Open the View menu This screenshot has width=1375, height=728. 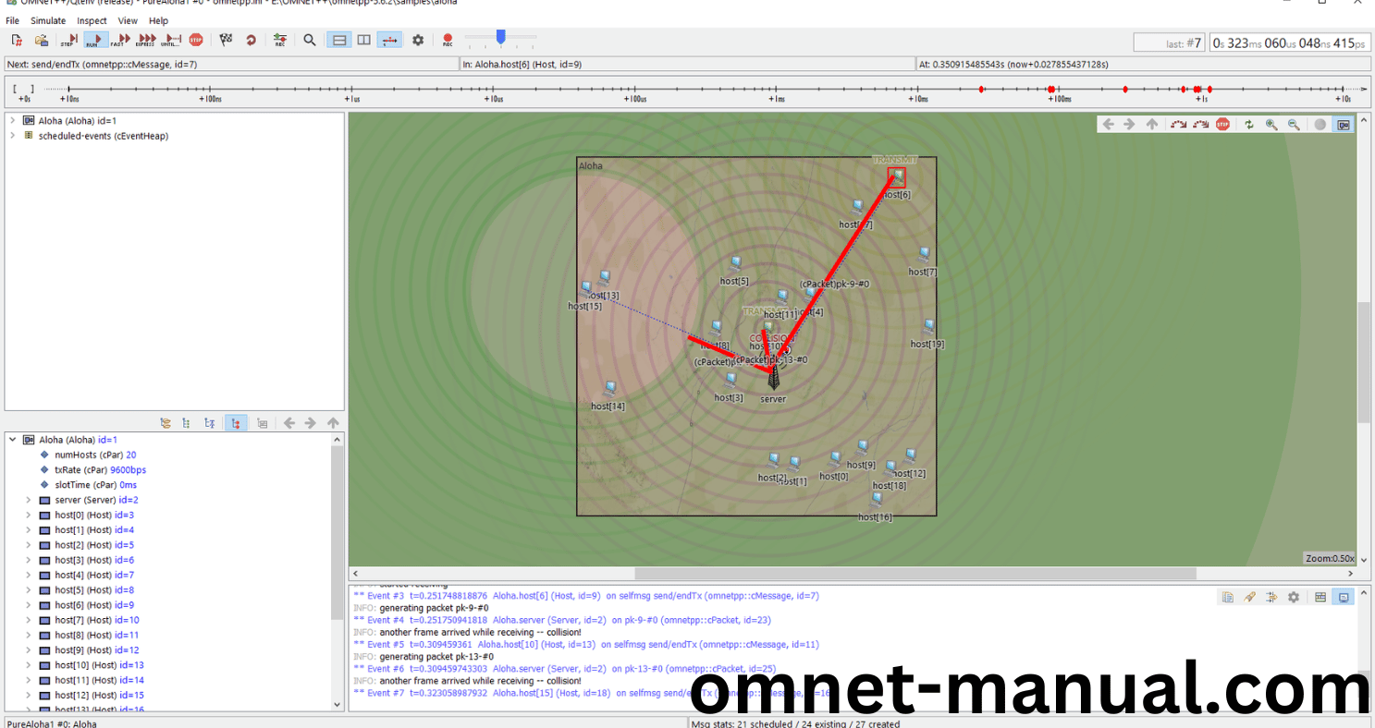click(128, 20)
